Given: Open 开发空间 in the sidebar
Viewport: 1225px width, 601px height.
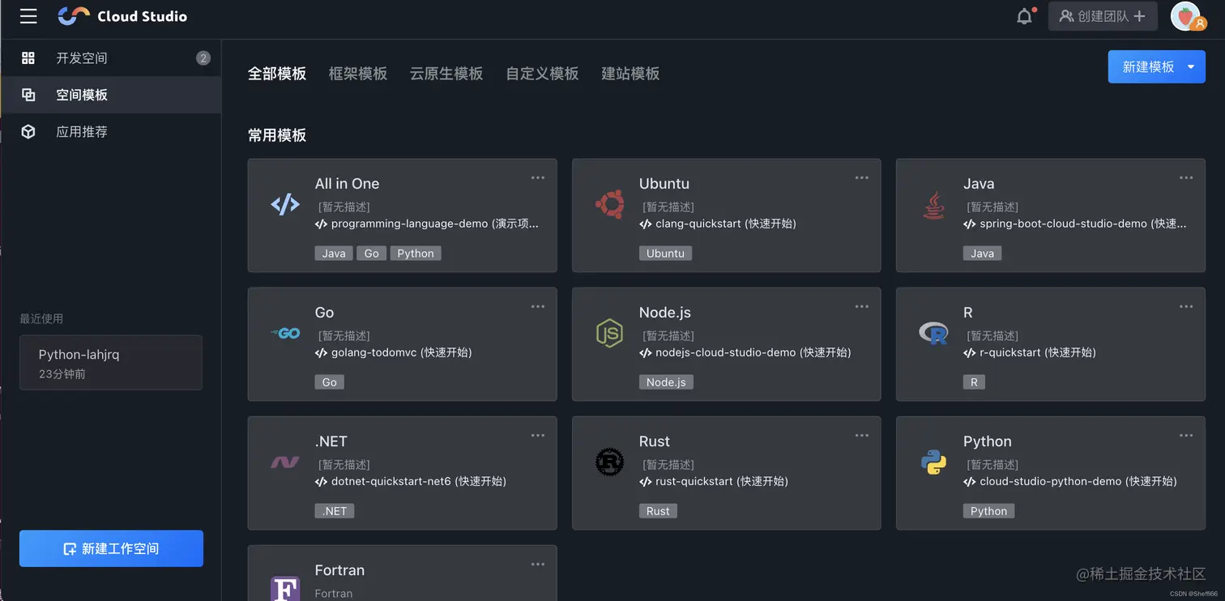Looking at the screenshot, I should (x=111, y=58).
